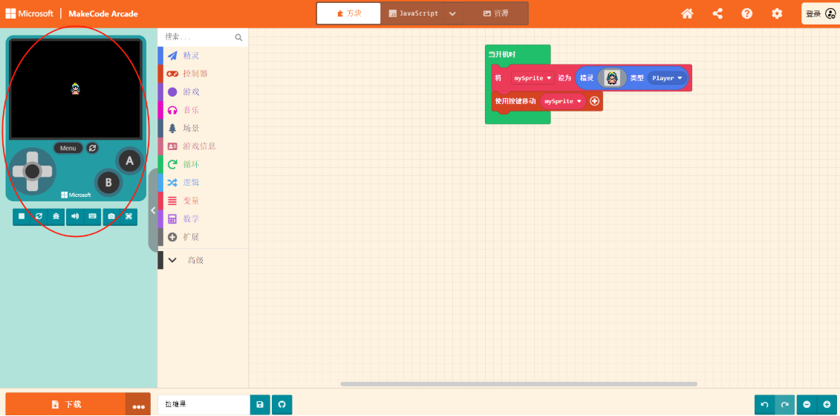Image resolution: width=840 pixels, height=416 pixels.
Task: Take a simulator screenshot with camera icon
Action: click(111, 216)
